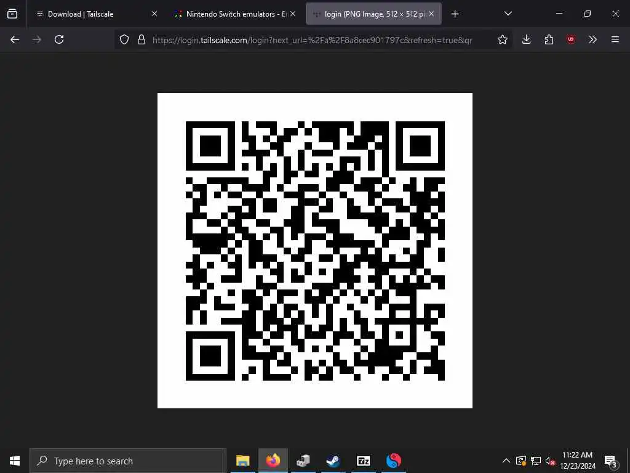Open the red and blue swirl taskbar app
This screenshot has height=473, width=630.
click(394, 461)
